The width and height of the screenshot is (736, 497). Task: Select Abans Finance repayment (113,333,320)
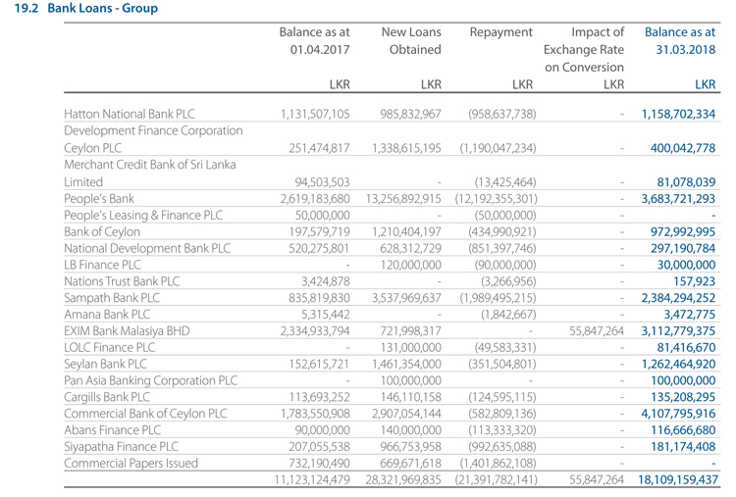[502, 430]
